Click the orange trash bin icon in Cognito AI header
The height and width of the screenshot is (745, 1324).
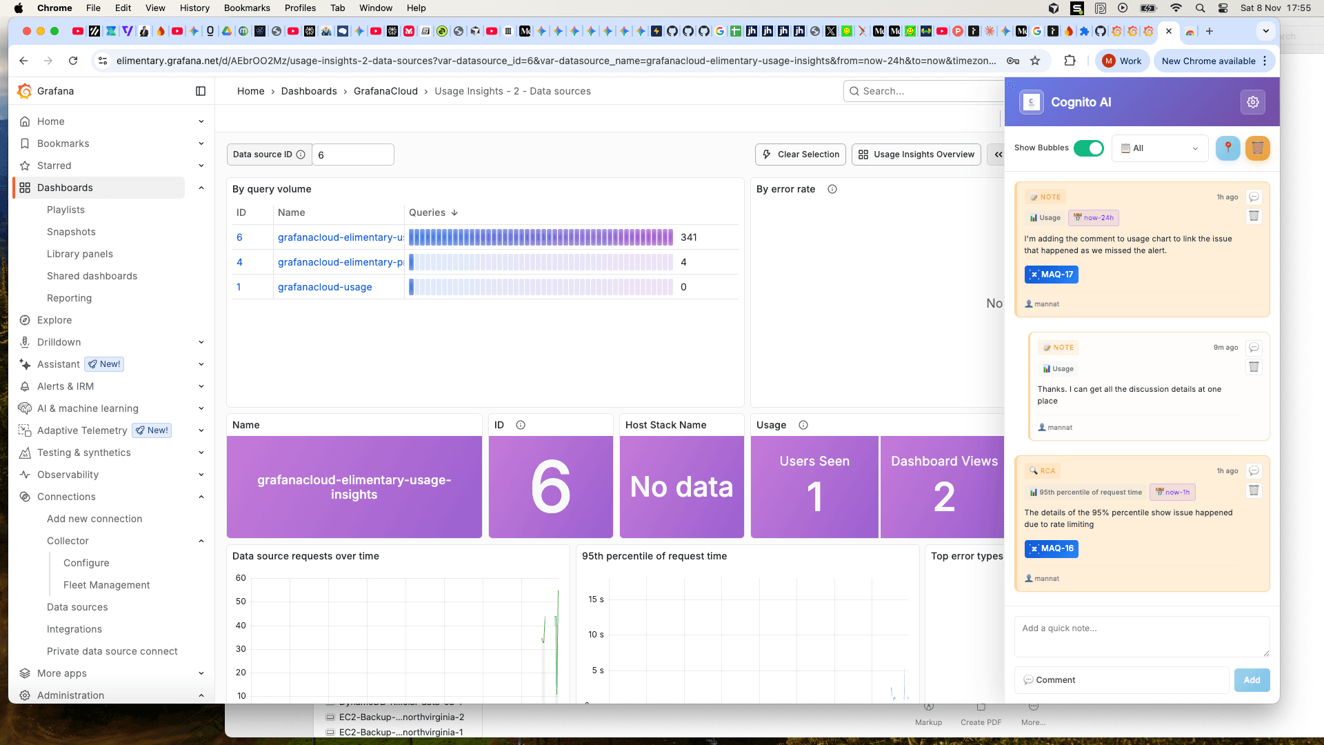1258,148
